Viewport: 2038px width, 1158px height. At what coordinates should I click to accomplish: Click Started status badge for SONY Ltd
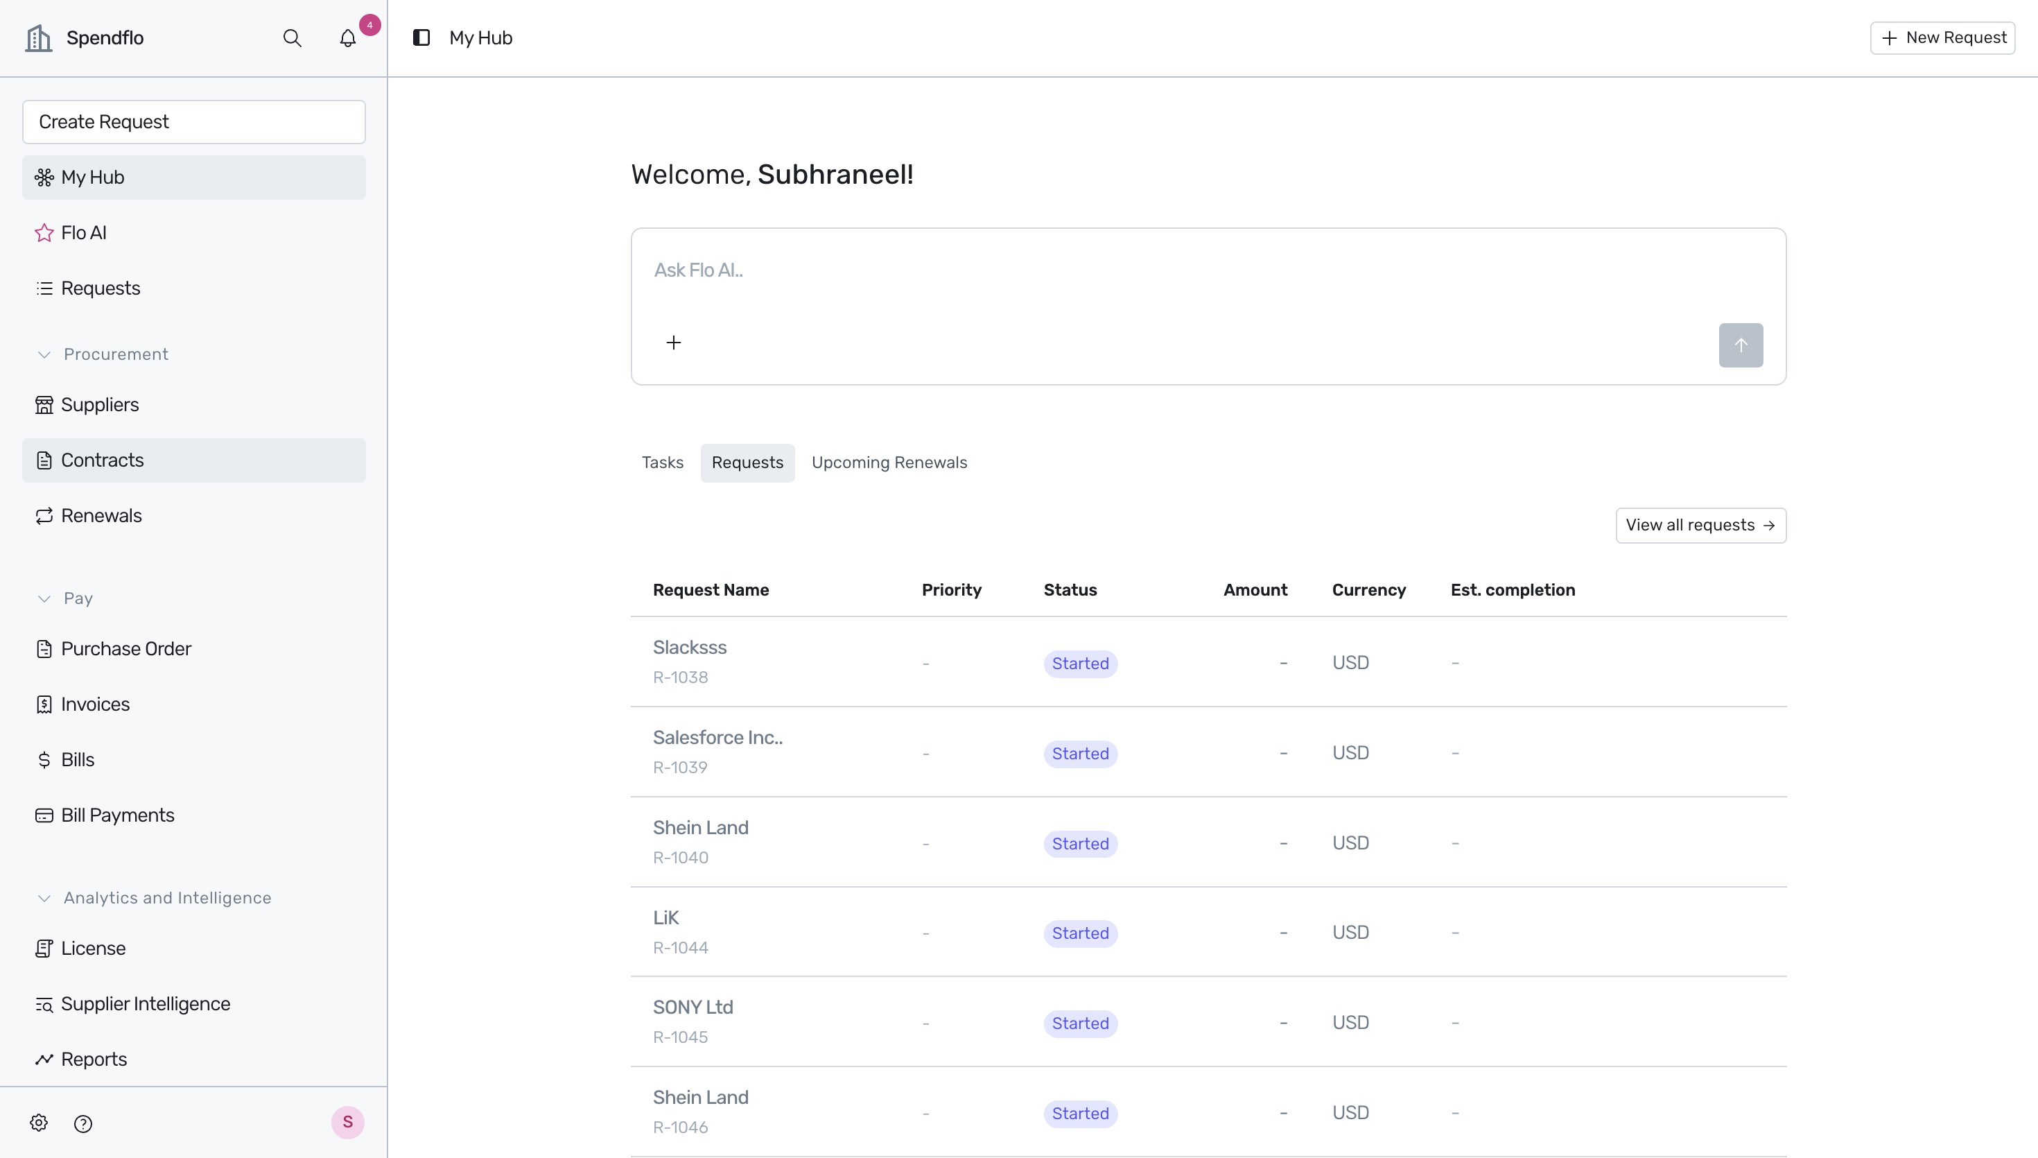1080,1023
